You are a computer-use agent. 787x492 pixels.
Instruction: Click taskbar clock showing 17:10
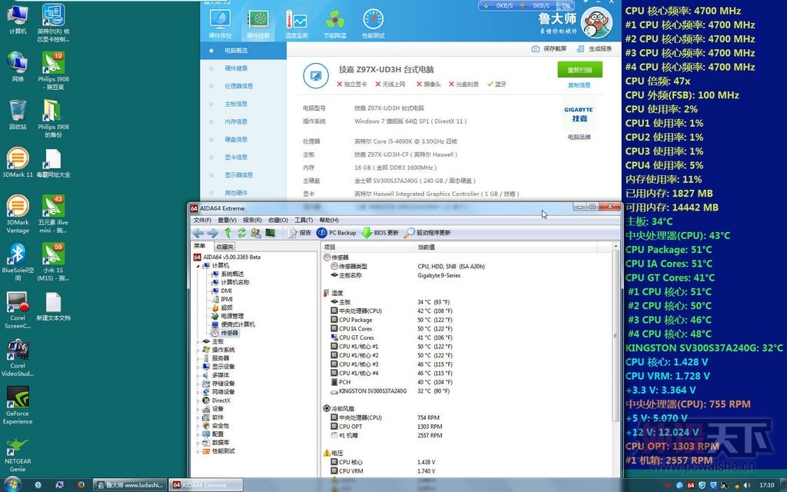click(767, 485)
